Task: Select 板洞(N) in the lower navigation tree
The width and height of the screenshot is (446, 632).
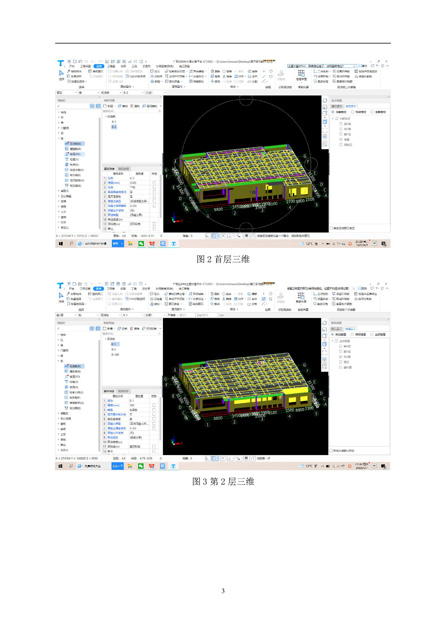Action: pyautogui.click(x=73, y=387)
